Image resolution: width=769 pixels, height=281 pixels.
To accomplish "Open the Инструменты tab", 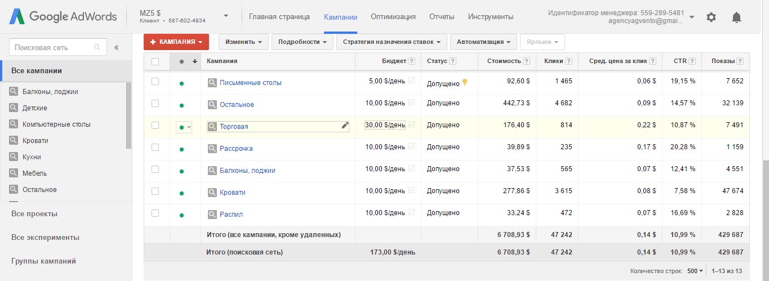I will (491, 17).
